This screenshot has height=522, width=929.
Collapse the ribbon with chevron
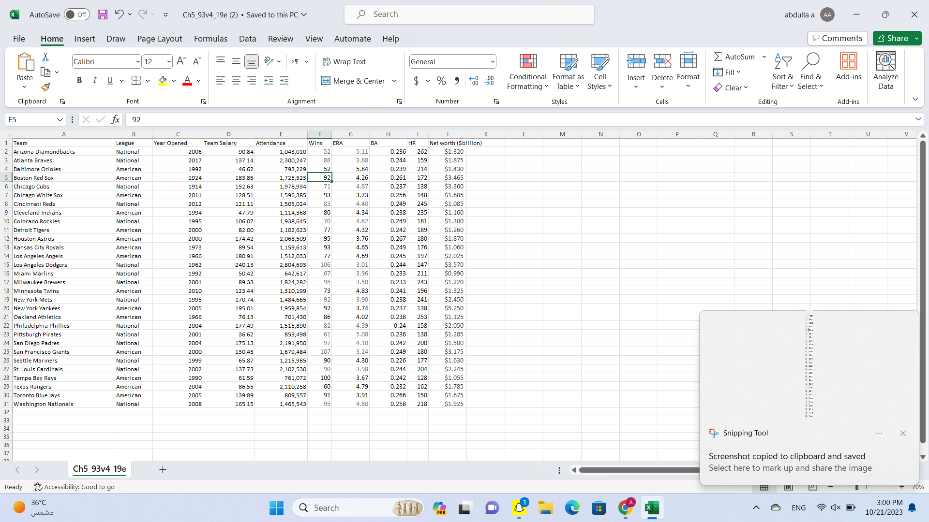coord(915,99)
